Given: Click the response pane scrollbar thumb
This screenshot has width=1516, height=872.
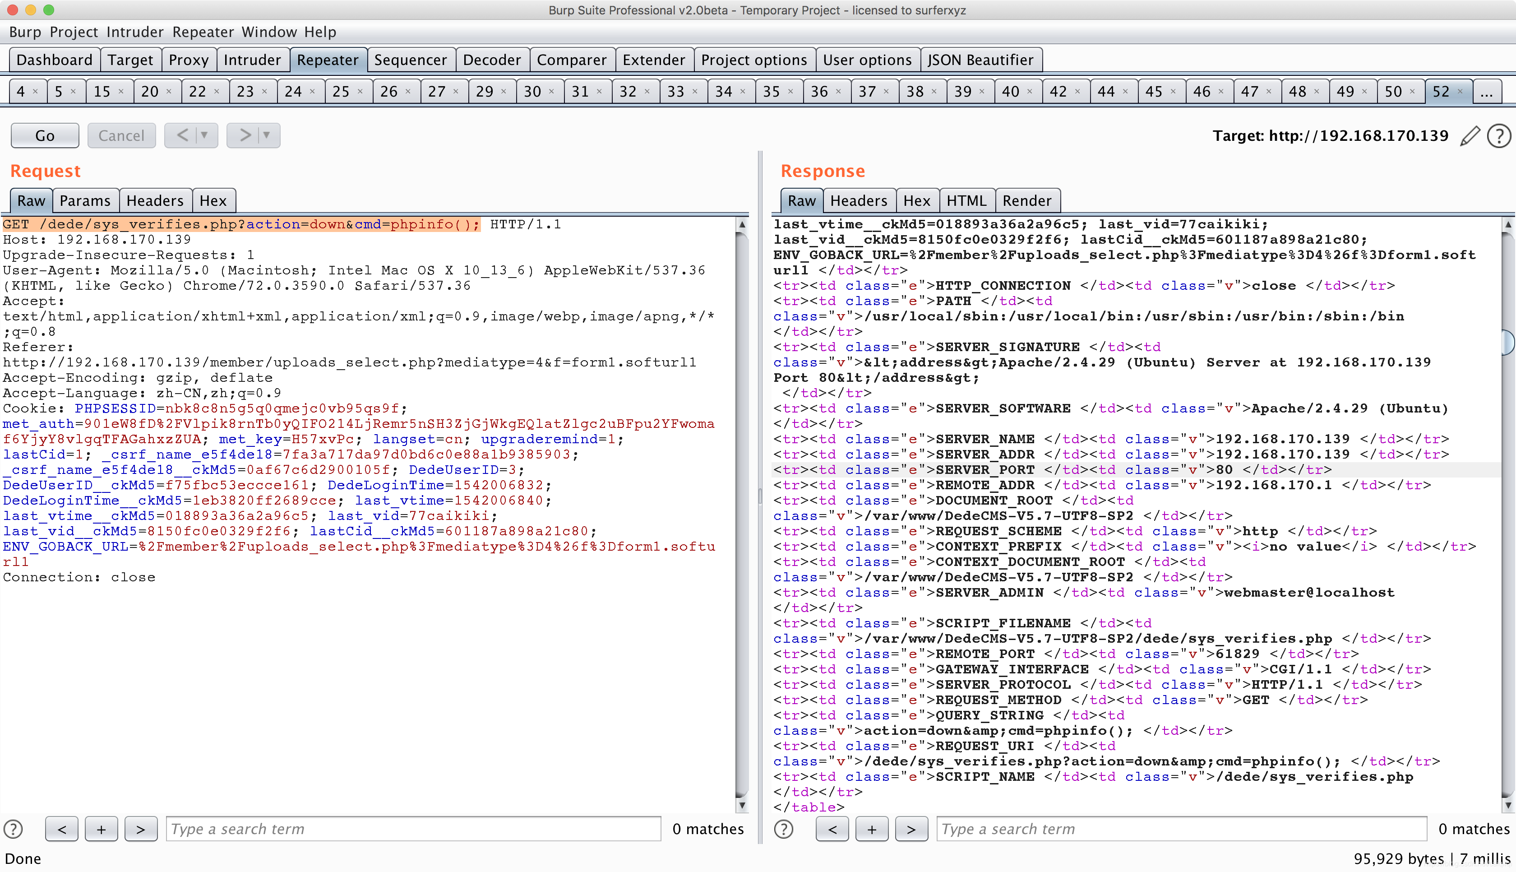Looking at the screenshot, I should pos(1508,343).
